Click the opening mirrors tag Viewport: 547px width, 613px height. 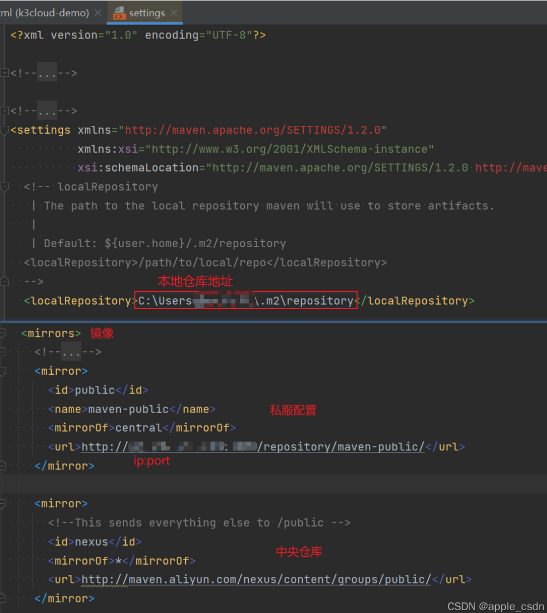[51, 333]
